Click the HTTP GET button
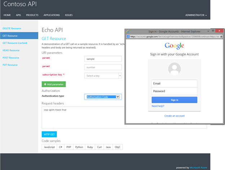The width and height of the screenshot is (225, 170). click(49, 134)
